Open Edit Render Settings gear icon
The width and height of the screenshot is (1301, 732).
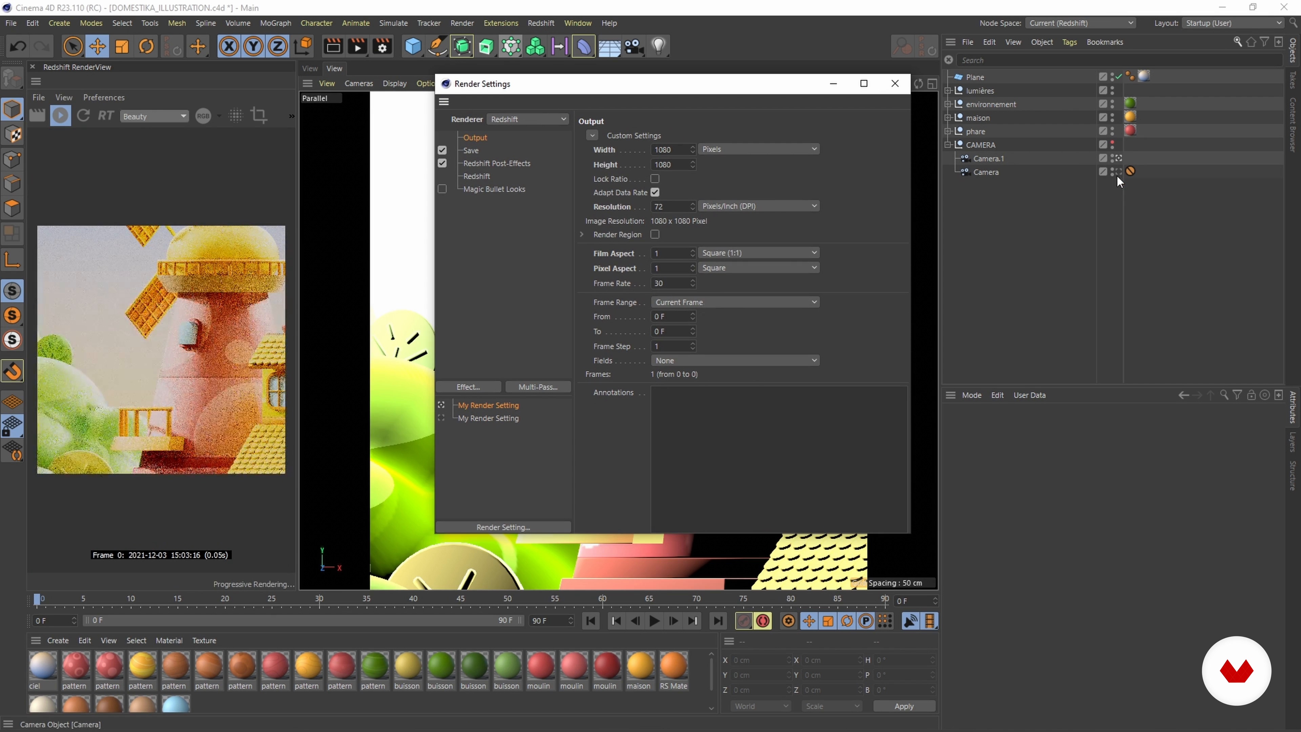click(x=382, y=46)
